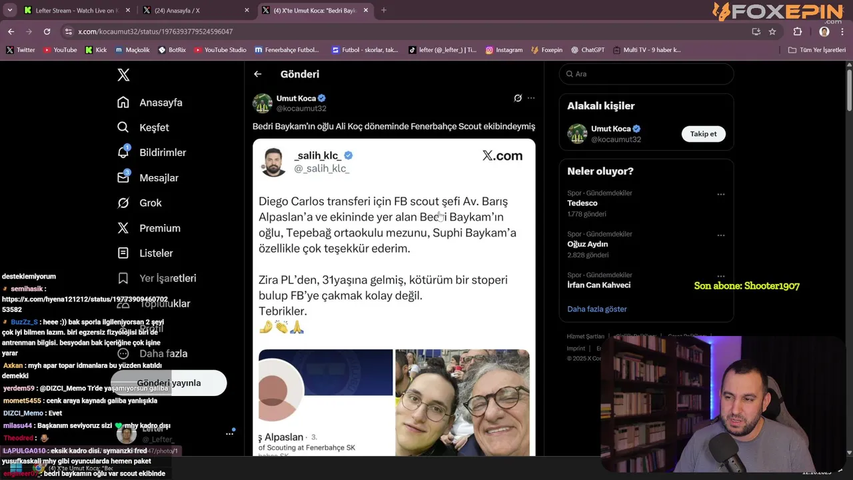853x480 pixels.
Task: Click the Ara search field
Action: click(x=646, y=74)
